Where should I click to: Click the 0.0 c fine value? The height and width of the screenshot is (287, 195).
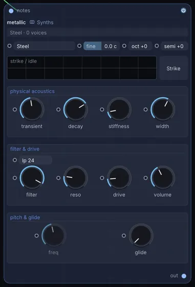[x=111, y=46]
